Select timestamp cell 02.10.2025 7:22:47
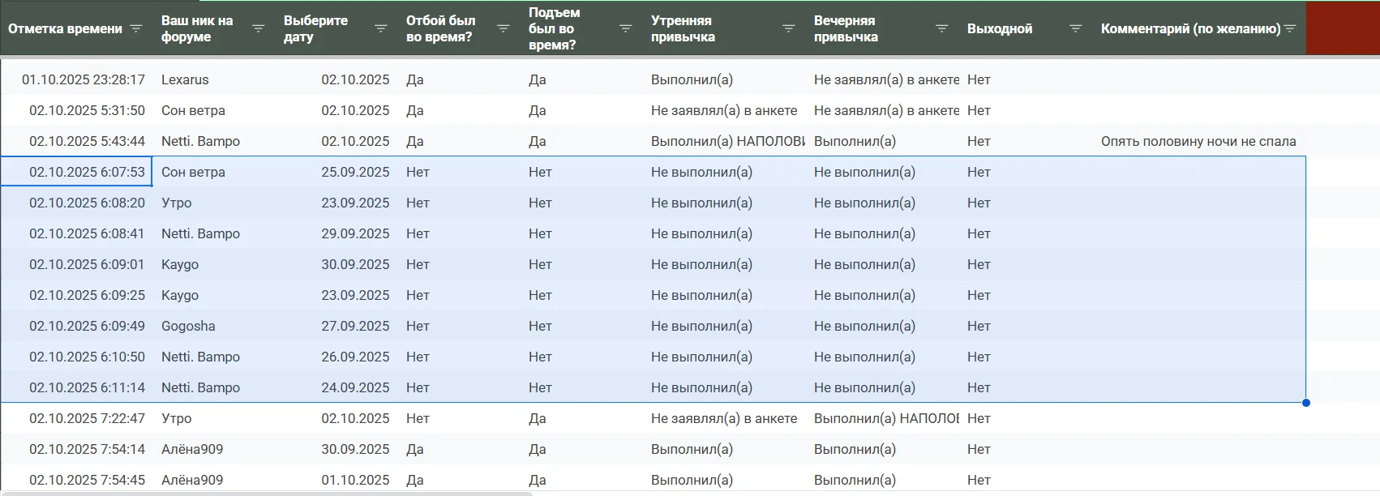Image resolution: width=1380 pixels, height=496 pixels. (87, 418)
